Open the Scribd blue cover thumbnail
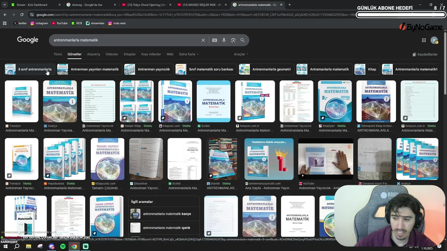Image resolution: width=447 pixels, height=251 pixels. (213, 101)
